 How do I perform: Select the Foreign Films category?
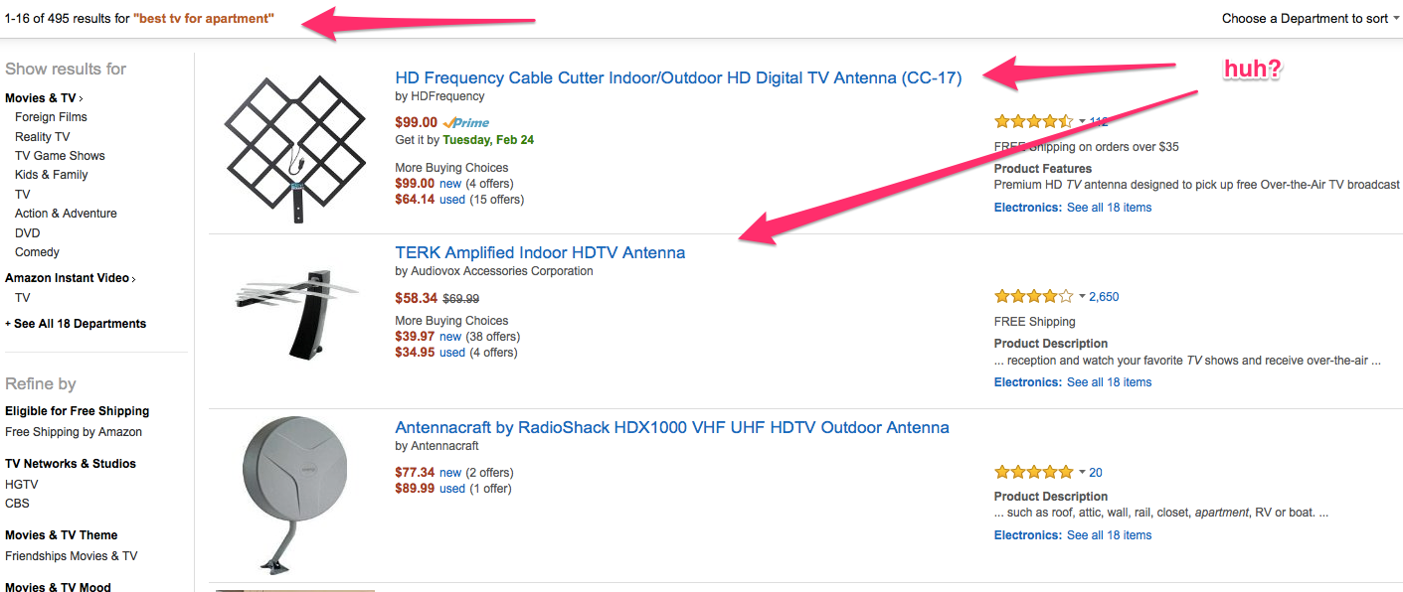[x=51, y=117]
